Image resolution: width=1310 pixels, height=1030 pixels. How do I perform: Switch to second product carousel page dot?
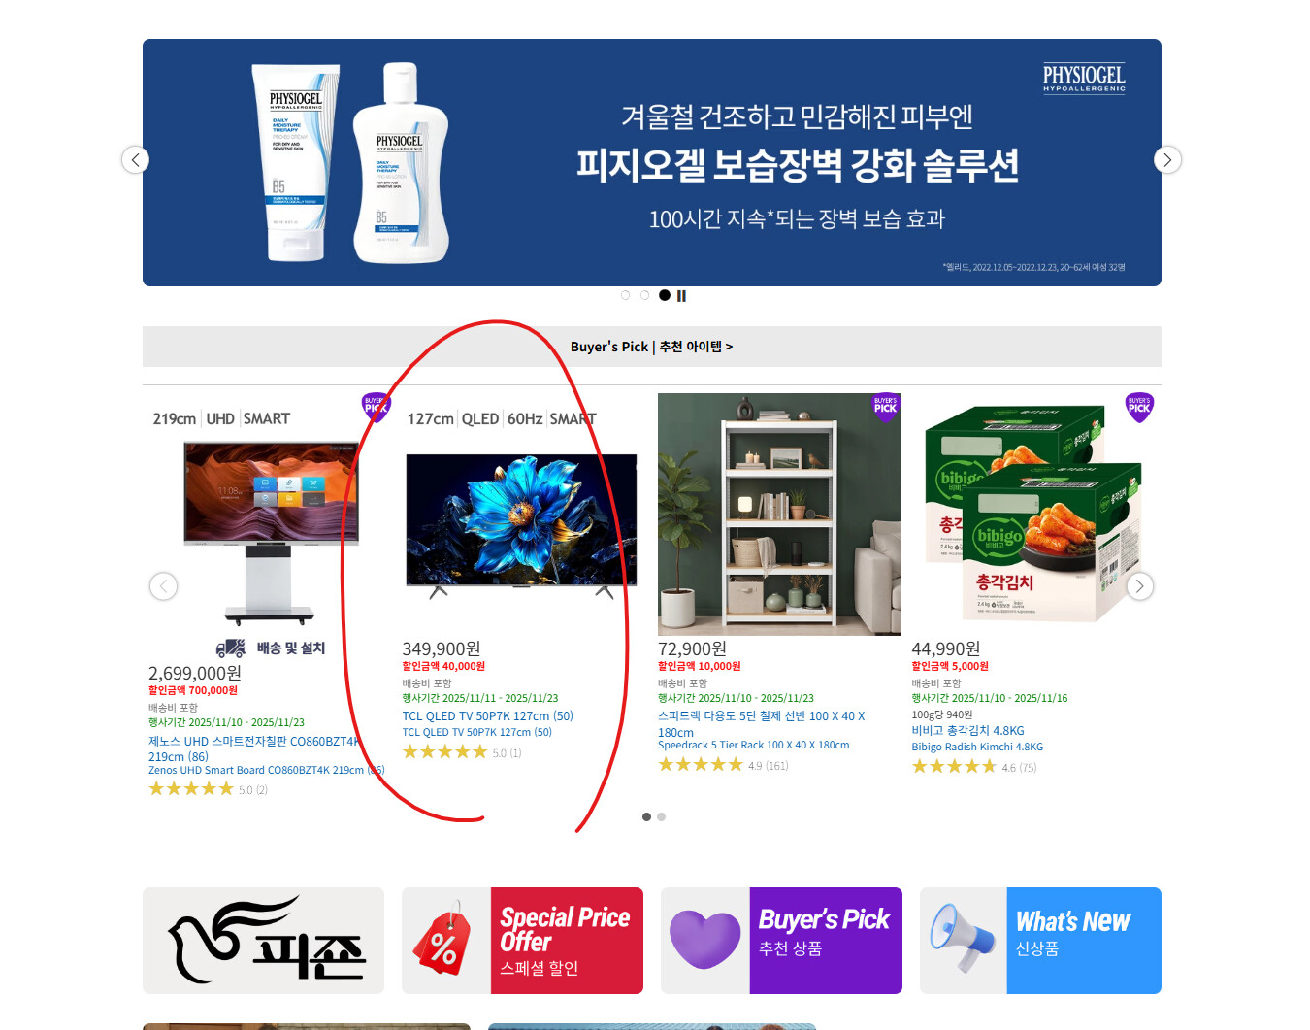(662, 817)
